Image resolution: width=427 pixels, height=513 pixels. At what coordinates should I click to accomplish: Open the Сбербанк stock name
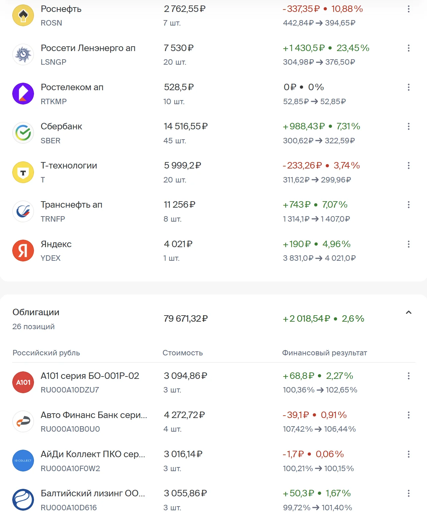pos(62,126)
